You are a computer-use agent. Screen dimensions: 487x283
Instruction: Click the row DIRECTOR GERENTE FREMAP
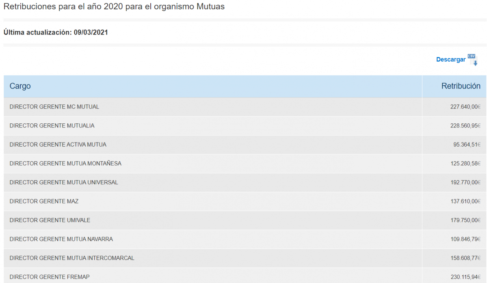pyautogui.click(x=245, y=276)
